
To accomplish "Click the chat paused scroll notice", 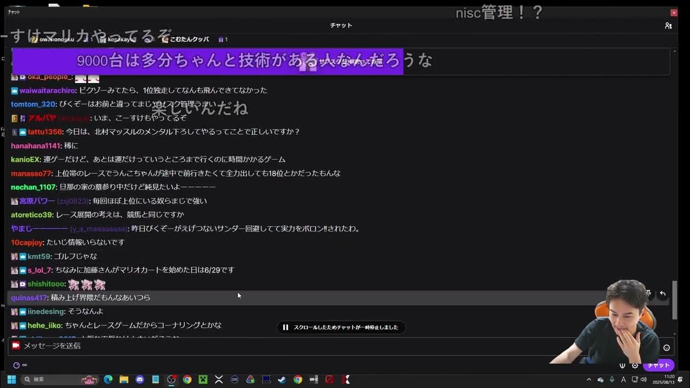I will pos(341,327).
